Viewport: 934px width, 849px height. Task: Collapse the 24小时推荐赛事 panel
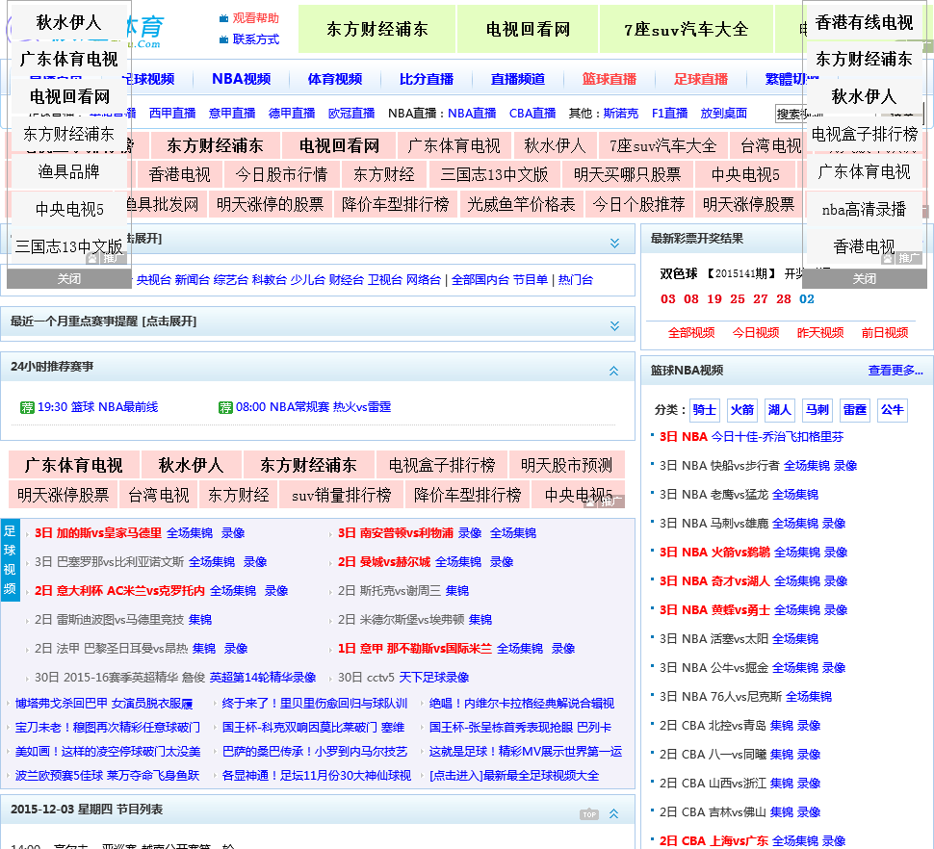pos(614,371)
